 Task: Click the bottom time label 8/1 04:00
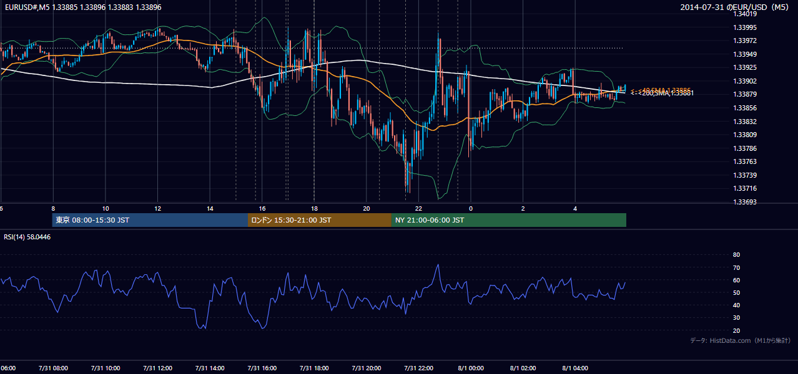(576, 368)
